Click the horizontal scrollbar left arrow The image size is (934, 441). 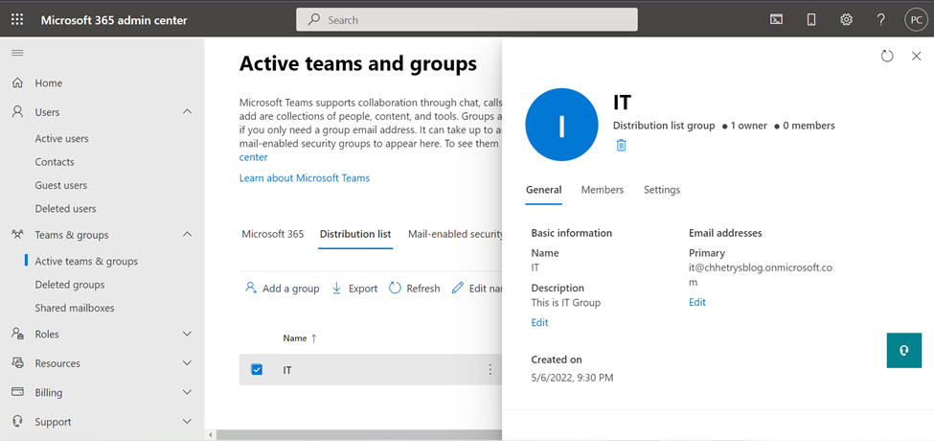pyautogui.click(x=210, y=435)
